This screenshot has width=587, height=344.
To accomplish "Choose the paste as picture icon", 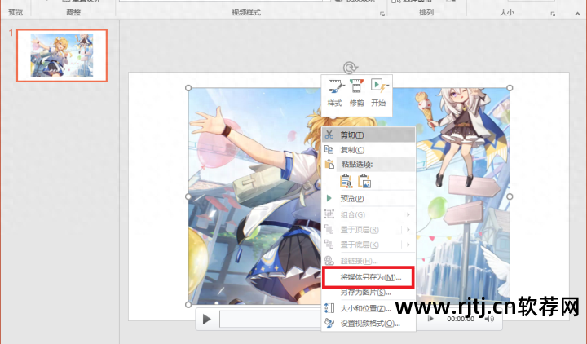I will [364, 182].
